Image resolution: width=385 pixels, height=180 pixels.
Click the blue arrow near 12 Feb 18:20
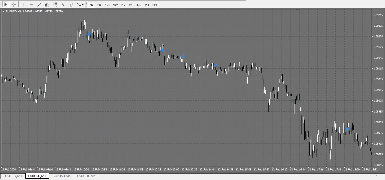[x=347, y=129]
